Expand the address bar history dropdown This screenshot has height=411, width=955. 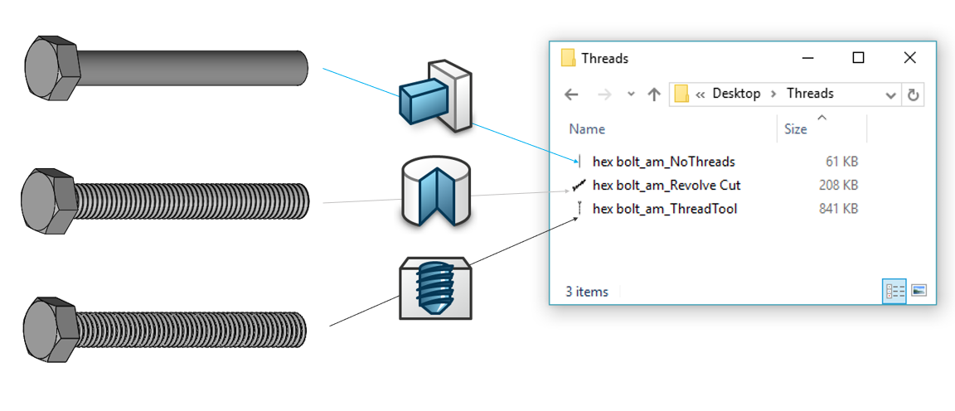(891, 95)
